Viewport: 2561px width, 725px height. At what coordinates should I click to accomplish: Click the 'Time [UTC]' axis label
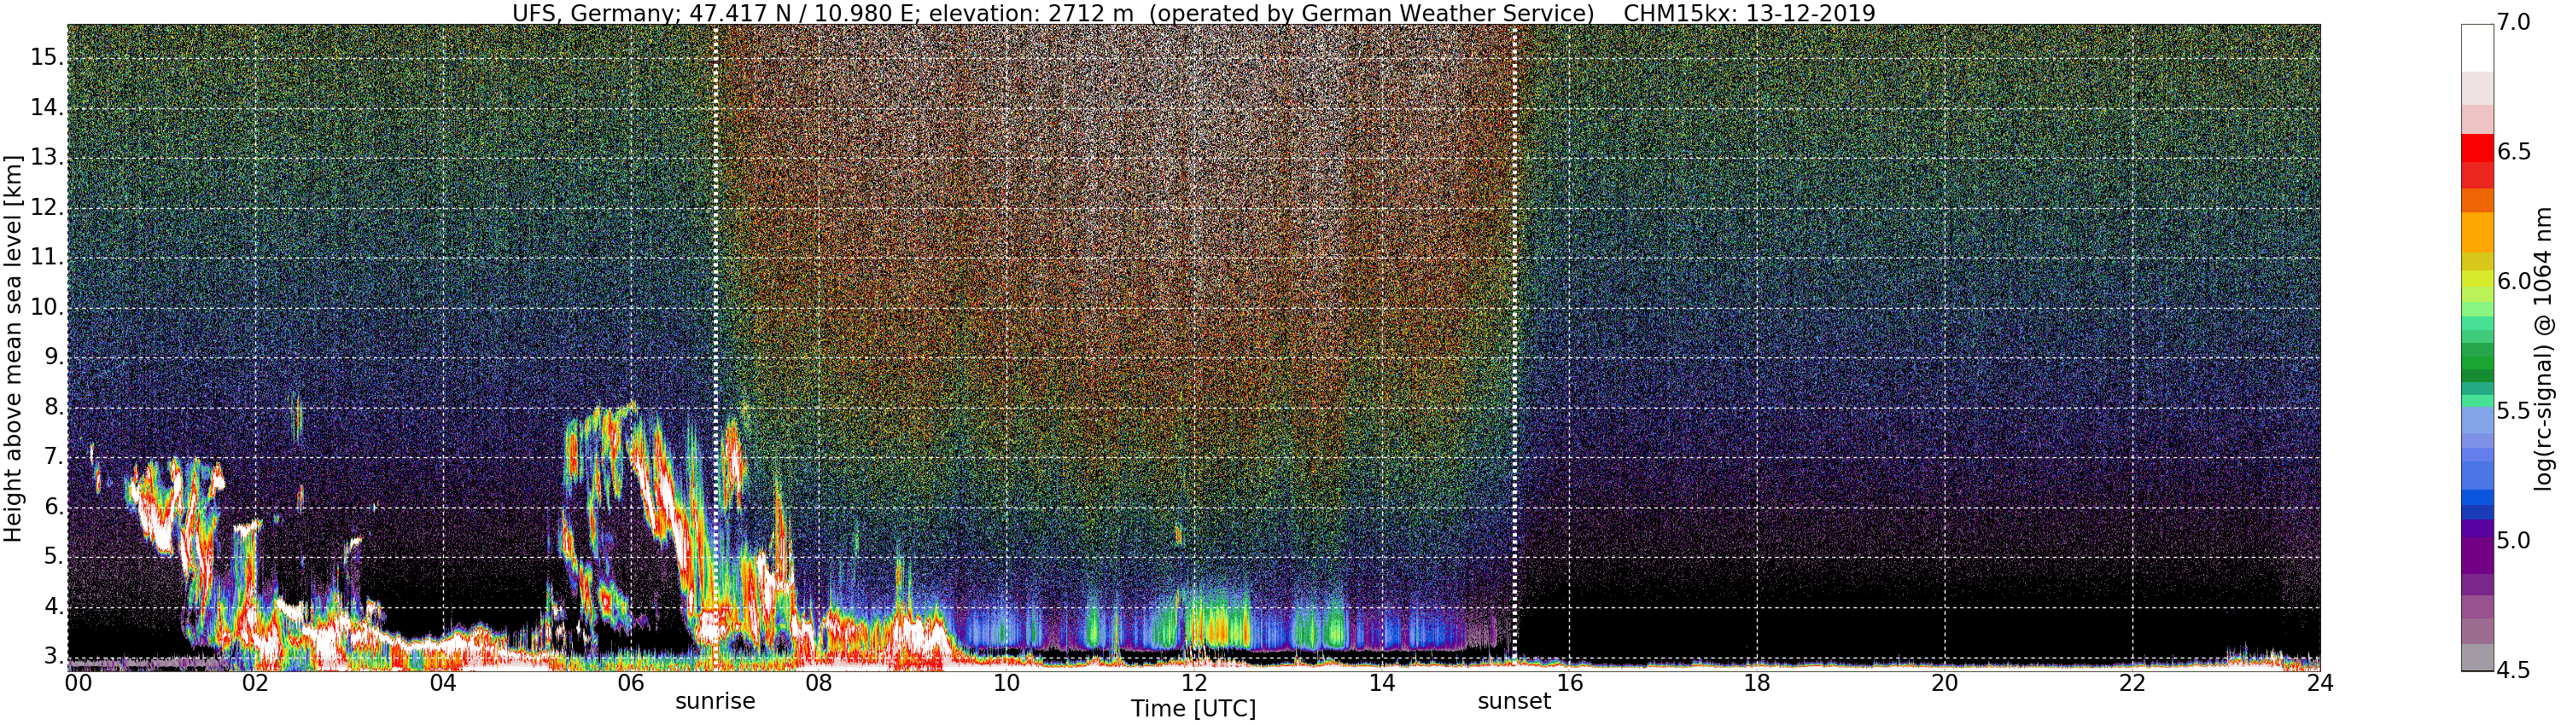(1193, 709)
